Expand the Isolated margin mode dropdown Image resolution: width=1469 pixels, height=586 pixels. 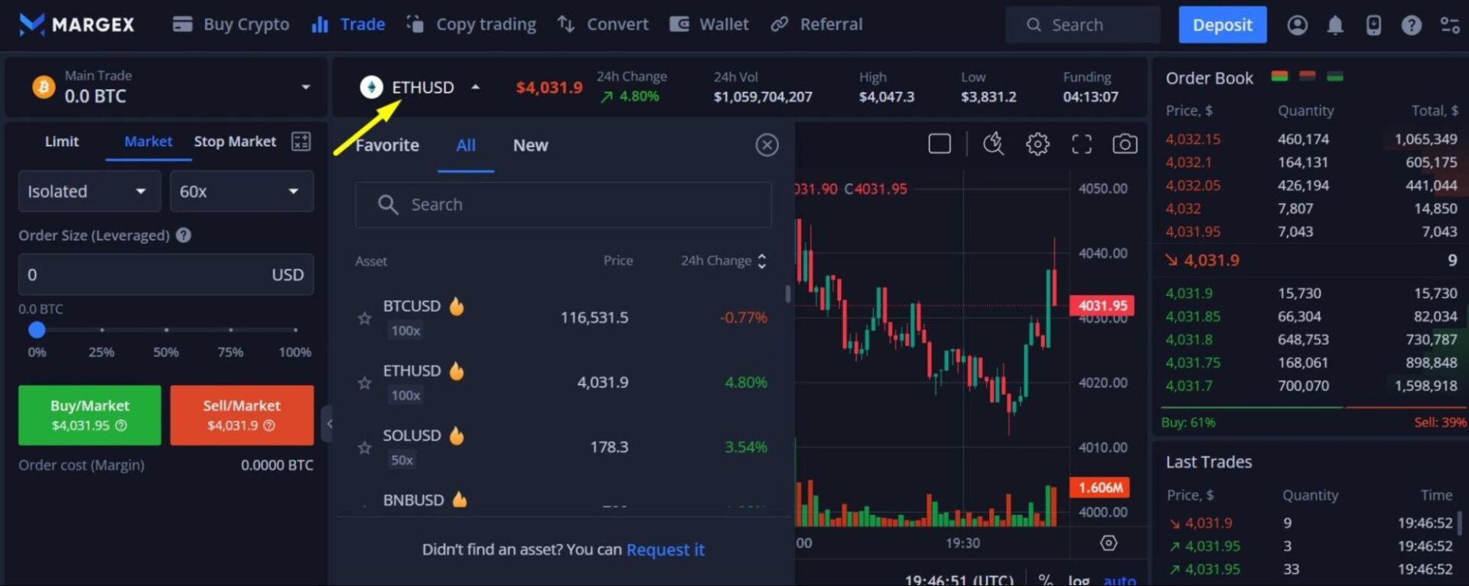pos(89,191)
